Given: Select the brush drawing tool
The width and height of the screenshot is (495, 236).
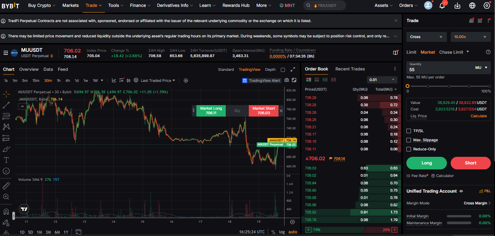Looking at the screenshot, I should [x=6, y=149].
